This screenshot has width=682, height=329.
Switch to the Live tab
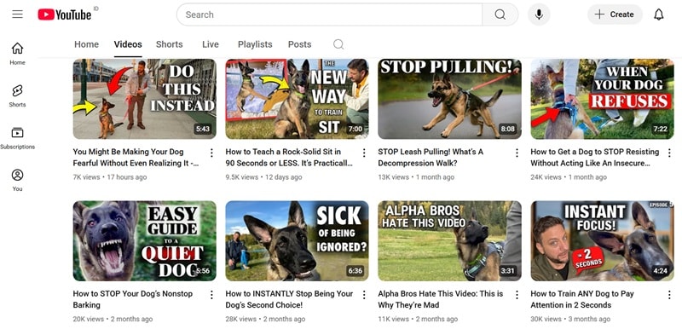[x=211, y=44]
